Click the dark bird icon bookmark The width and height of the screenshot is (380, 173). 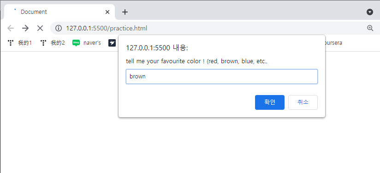coord(112,43)
